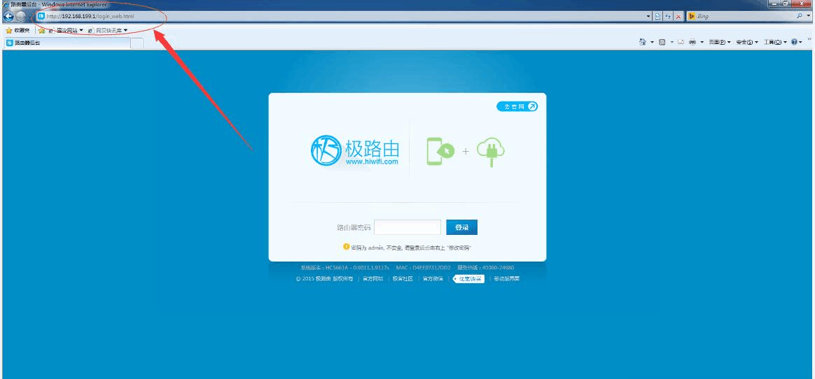Click the hiwifi site favicon in address bar

(41, 16)
